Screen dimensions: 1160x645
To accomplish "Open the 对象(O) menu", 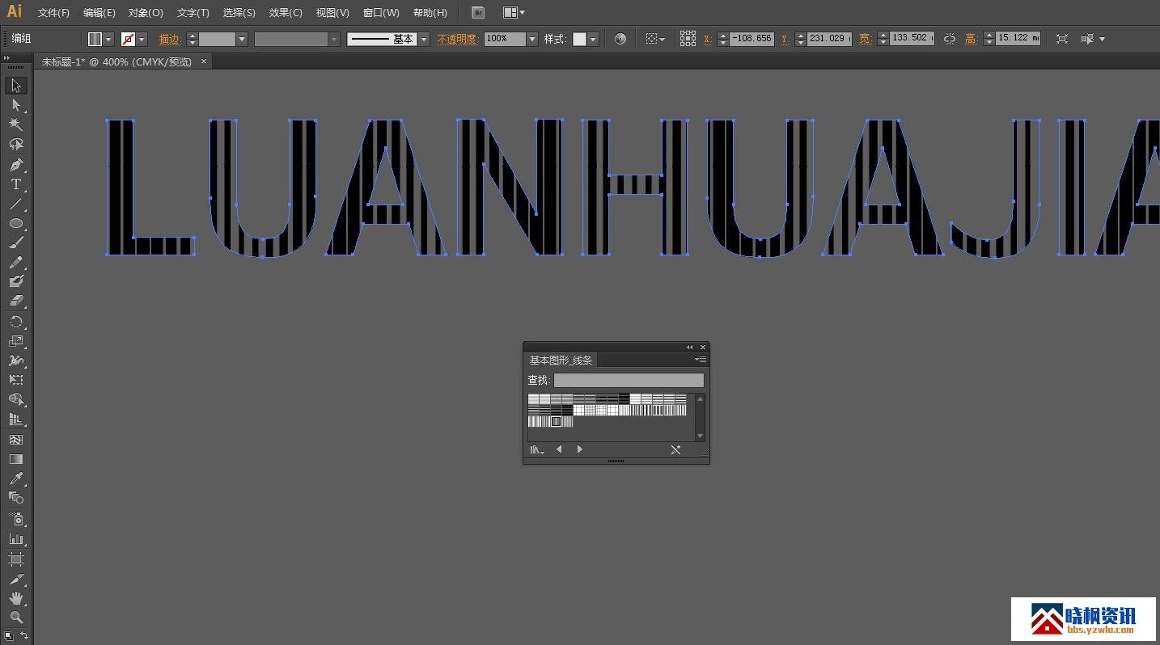I will click(146, 13).
